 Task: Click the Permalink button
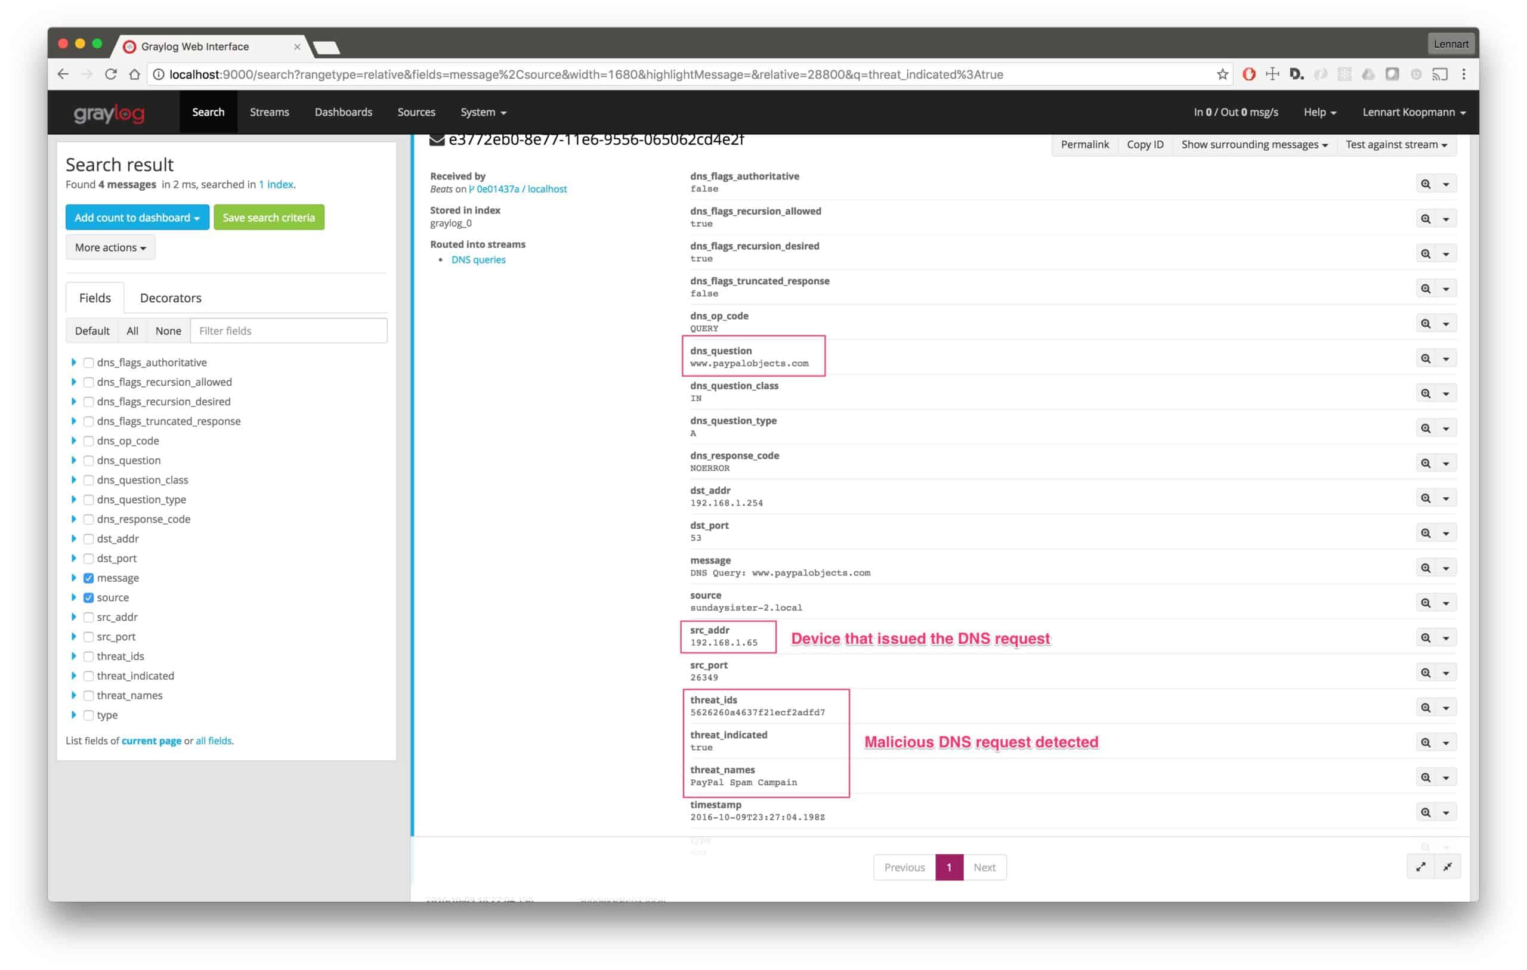click(1084, 144)
